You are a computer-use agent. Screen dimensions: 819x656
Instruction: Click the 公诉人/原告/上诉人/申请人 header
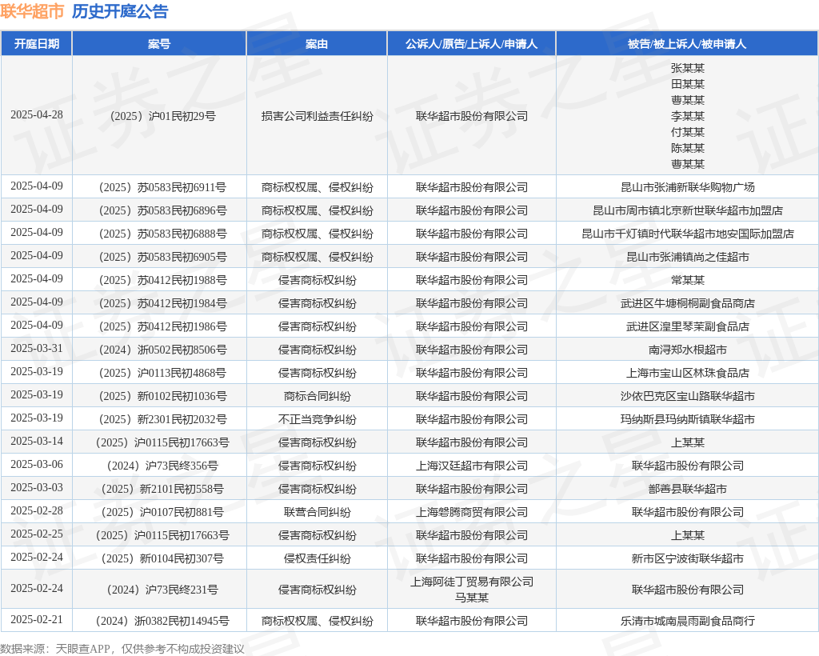[x=472, y=44]
